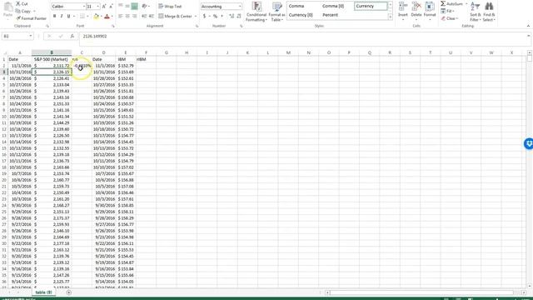The image size is (533, 300).
Task: Toggle Bold formatting
Action: (54, 16)
